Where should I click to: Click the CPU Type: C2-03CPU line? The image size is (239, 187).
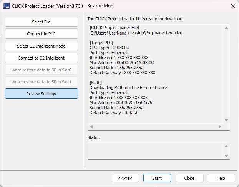pyautogui.click(x=110, y=48)
